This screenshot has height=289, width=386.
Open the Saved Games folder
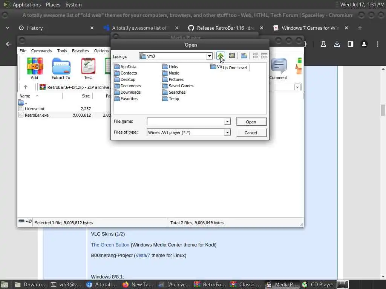(178, 86)
